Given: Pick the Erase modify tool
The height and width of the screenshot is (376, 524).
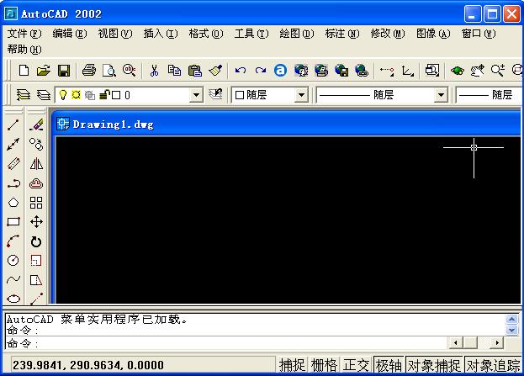Looking at the screenshot, I should [x=36, y=125].
